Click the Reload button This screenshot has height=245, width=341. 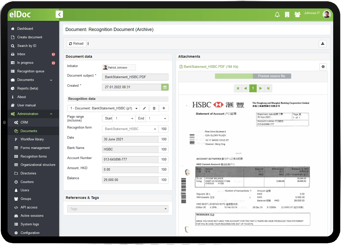tap(76, 44)
